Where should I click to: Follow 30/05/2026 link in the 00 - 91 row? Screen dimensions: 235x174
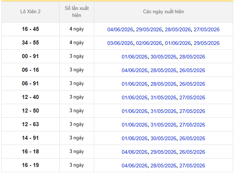tap(163, 57)
